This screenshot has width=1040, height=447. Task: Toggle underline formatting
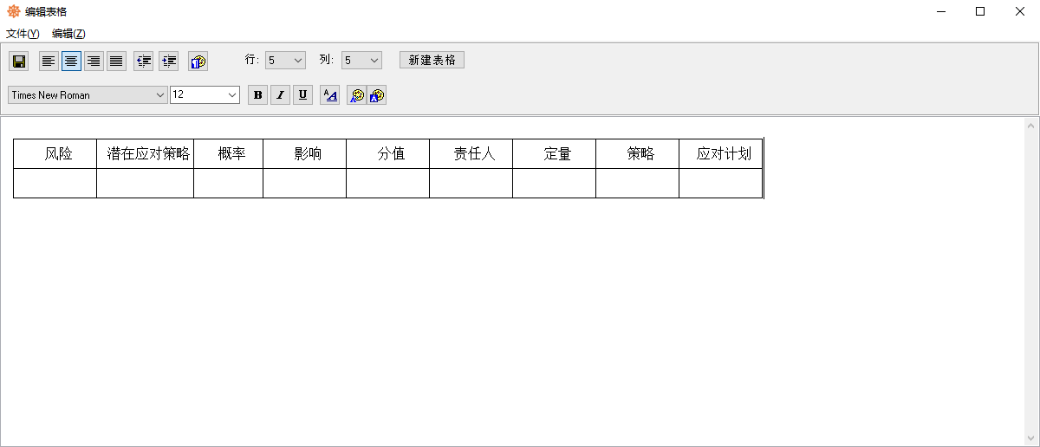[302, 95]
